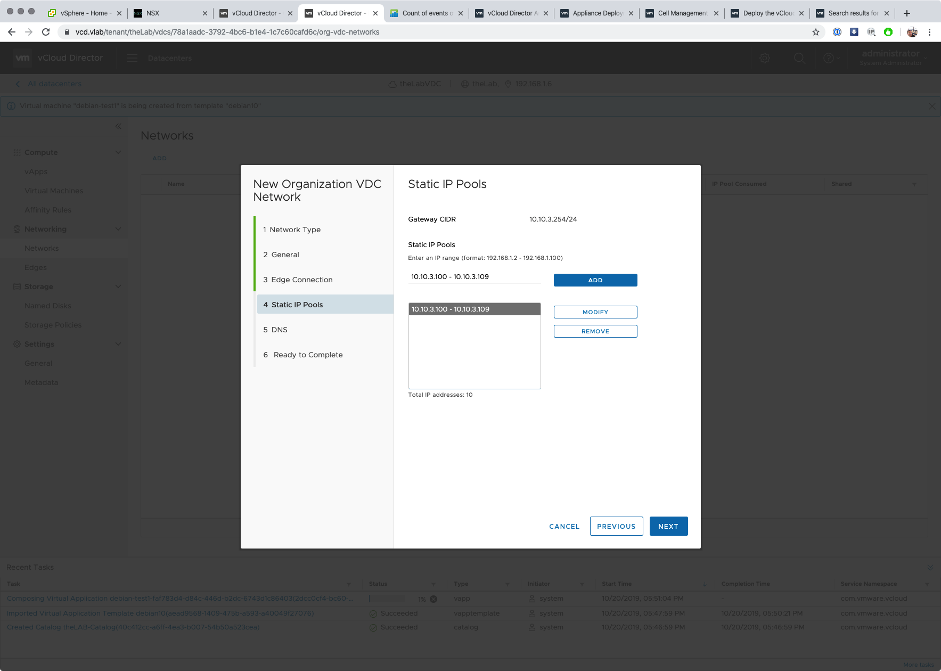This screenshot has width=941, height=671.
Task: Click the IP range input field
Action: (474, 277)
